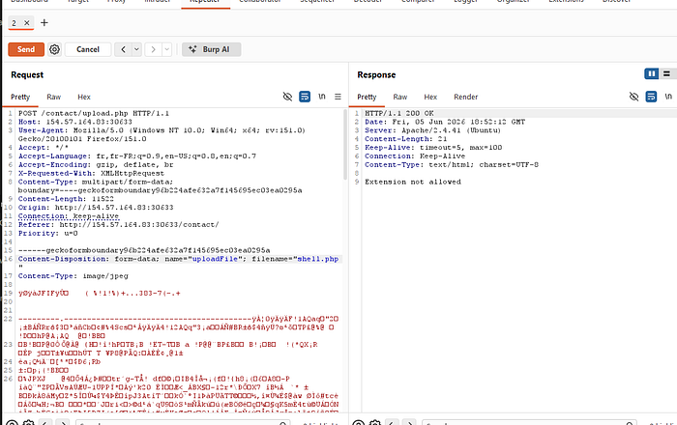
Task: Go forward to next request in history
Action: pos(153,49)
